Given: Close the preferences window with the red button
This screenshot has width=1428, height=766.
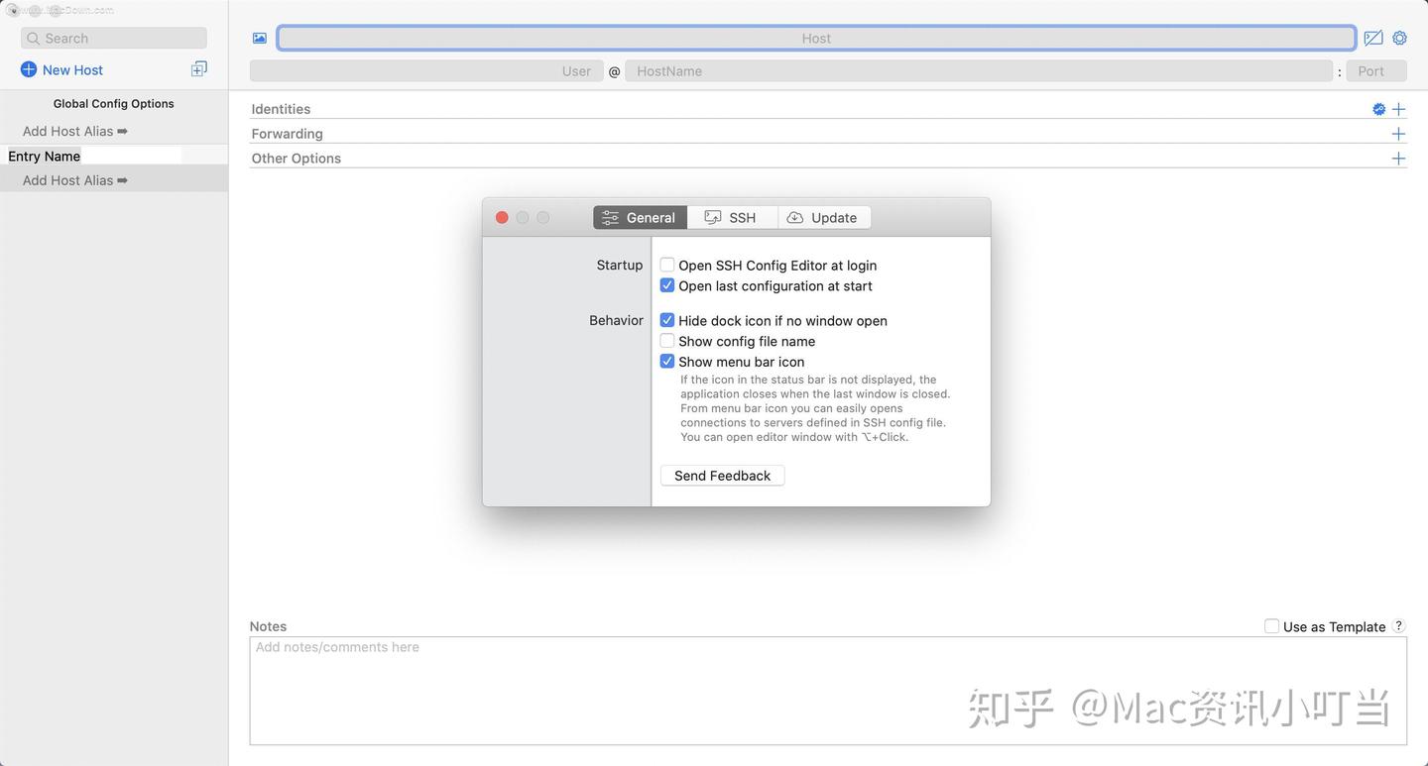Looking at the screenshot, I should (502, 217).
